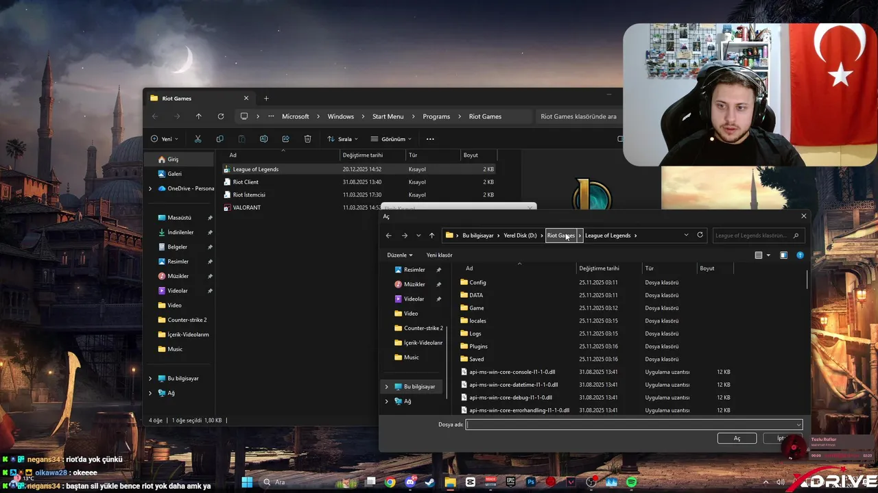Open the Düzenle dropdown in Aç dialog

pos(400,255)
